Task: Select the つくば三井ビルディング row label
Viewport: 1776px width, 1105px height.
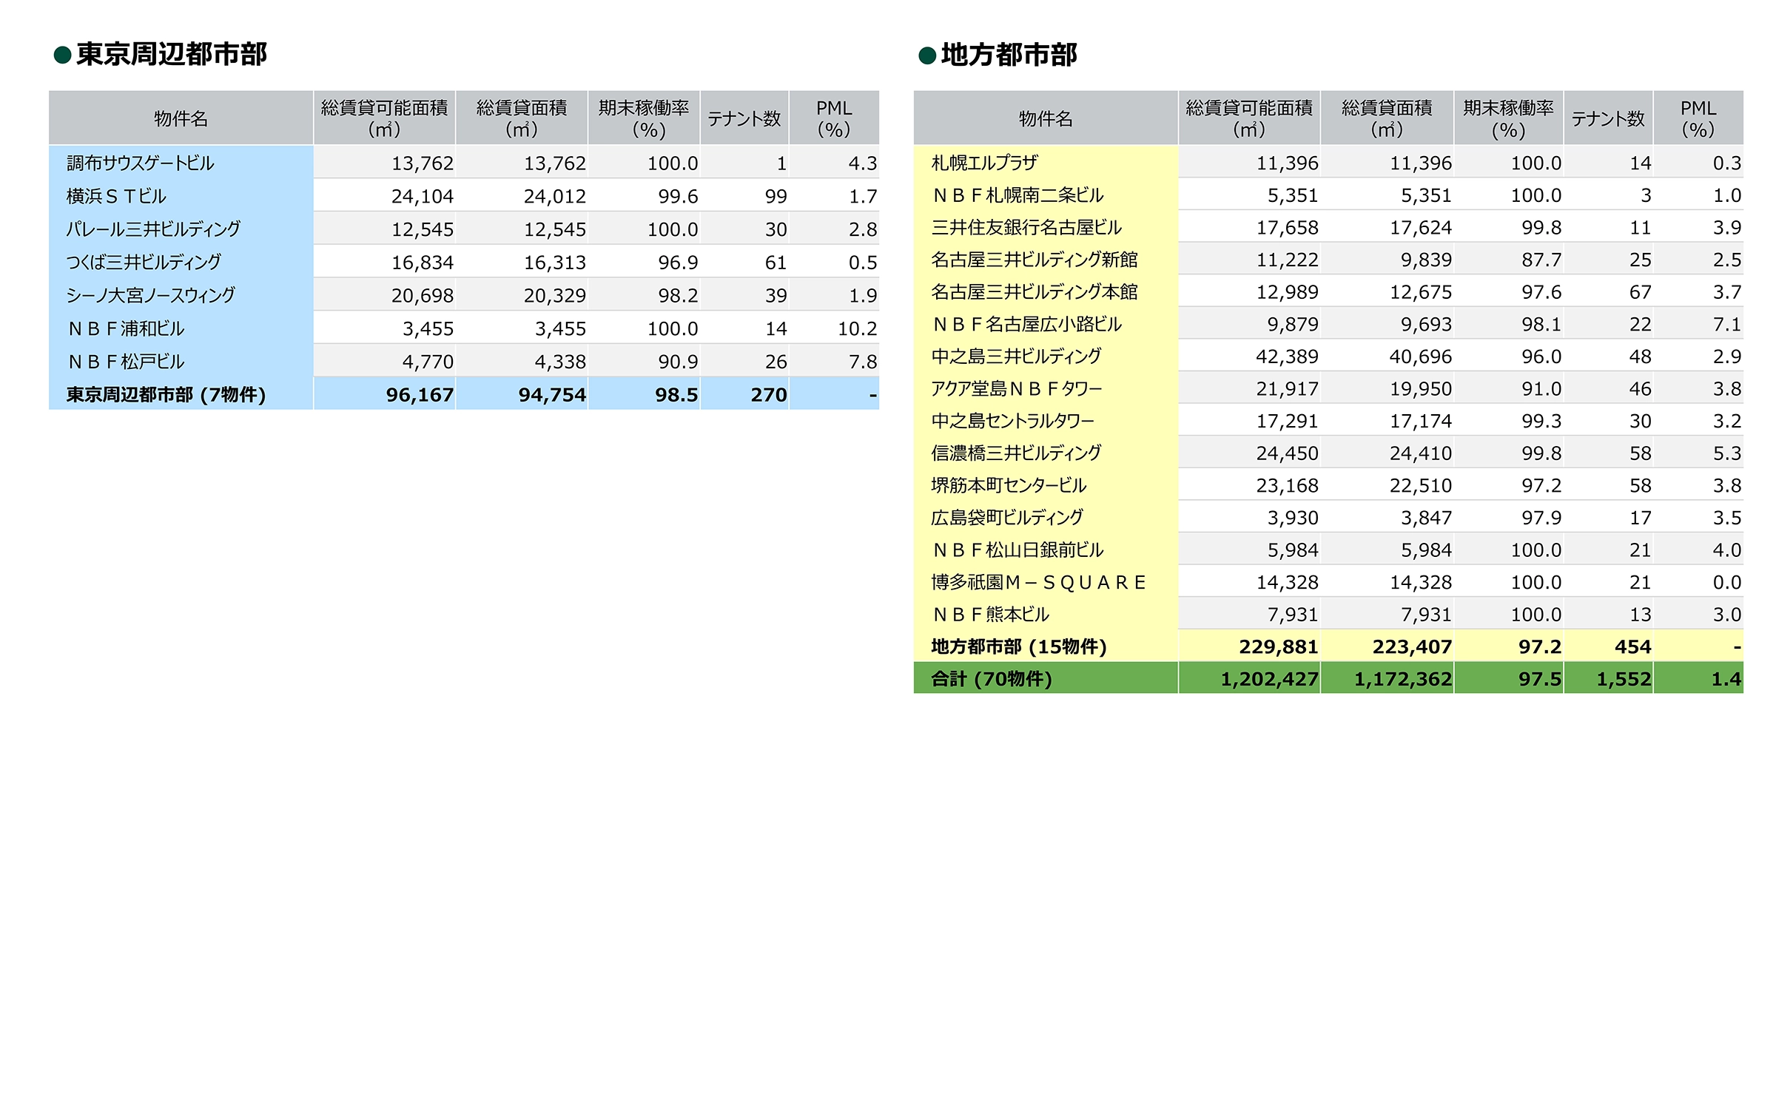Action: pos(144,262)
